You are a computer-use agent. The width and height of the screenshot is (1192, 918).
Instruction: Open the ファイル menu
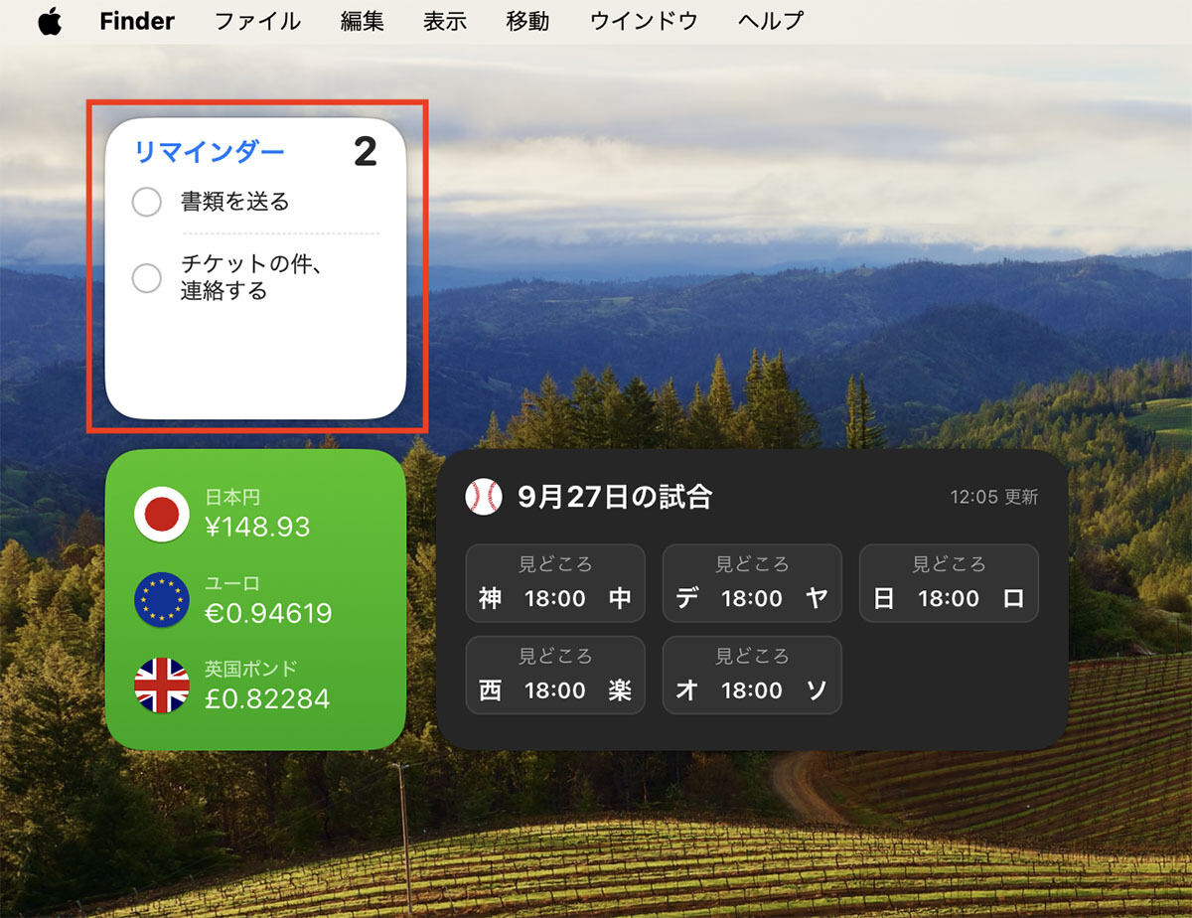257,21
